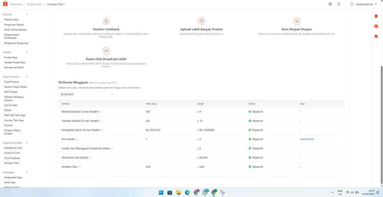Open the Windows Start button
The image size is (383, 197).
pos(161,192)
